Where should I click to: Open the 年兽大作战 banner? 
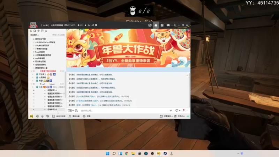tap(128, 48)
